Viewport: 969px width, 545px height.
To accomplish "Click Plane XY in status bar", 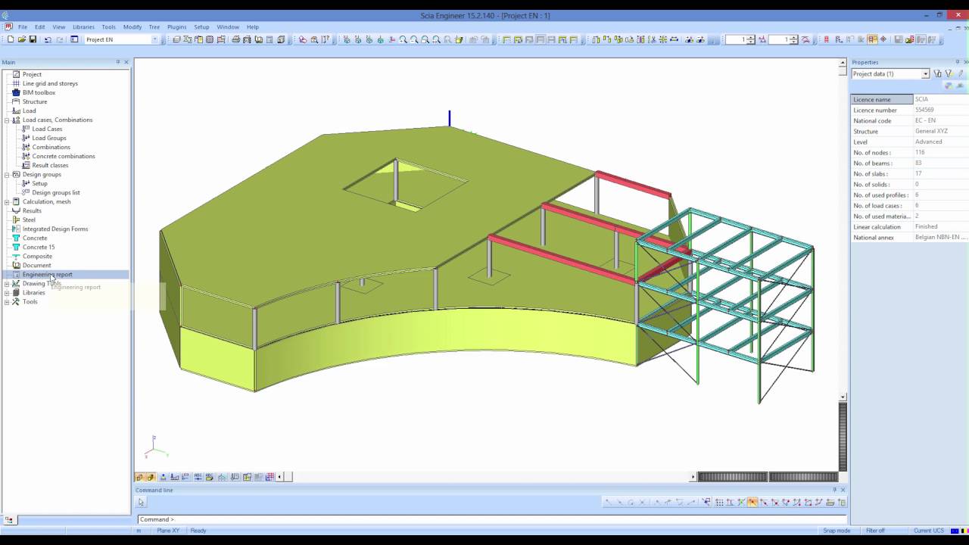I will click(168, 531).
